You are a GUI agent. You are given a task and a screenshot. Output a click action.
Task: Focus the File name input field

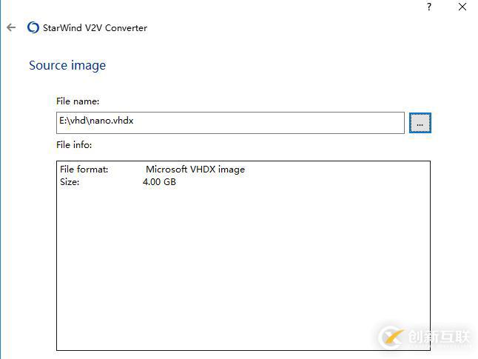pos(230,123)
